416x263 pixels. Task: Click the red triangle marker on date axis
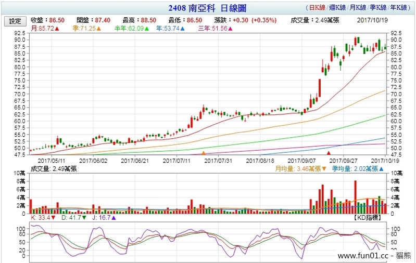[329, 153]
